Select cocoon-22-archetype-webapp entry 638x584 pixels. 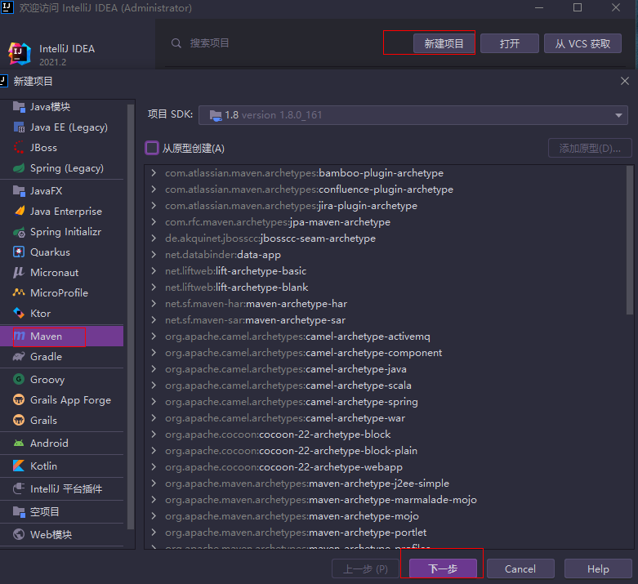[283, 467]
